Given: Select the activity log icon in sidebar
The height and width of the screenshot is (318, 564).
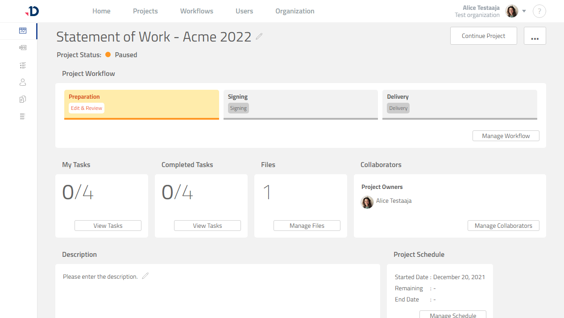Looking at the screenshot, I should click(23, 116).
